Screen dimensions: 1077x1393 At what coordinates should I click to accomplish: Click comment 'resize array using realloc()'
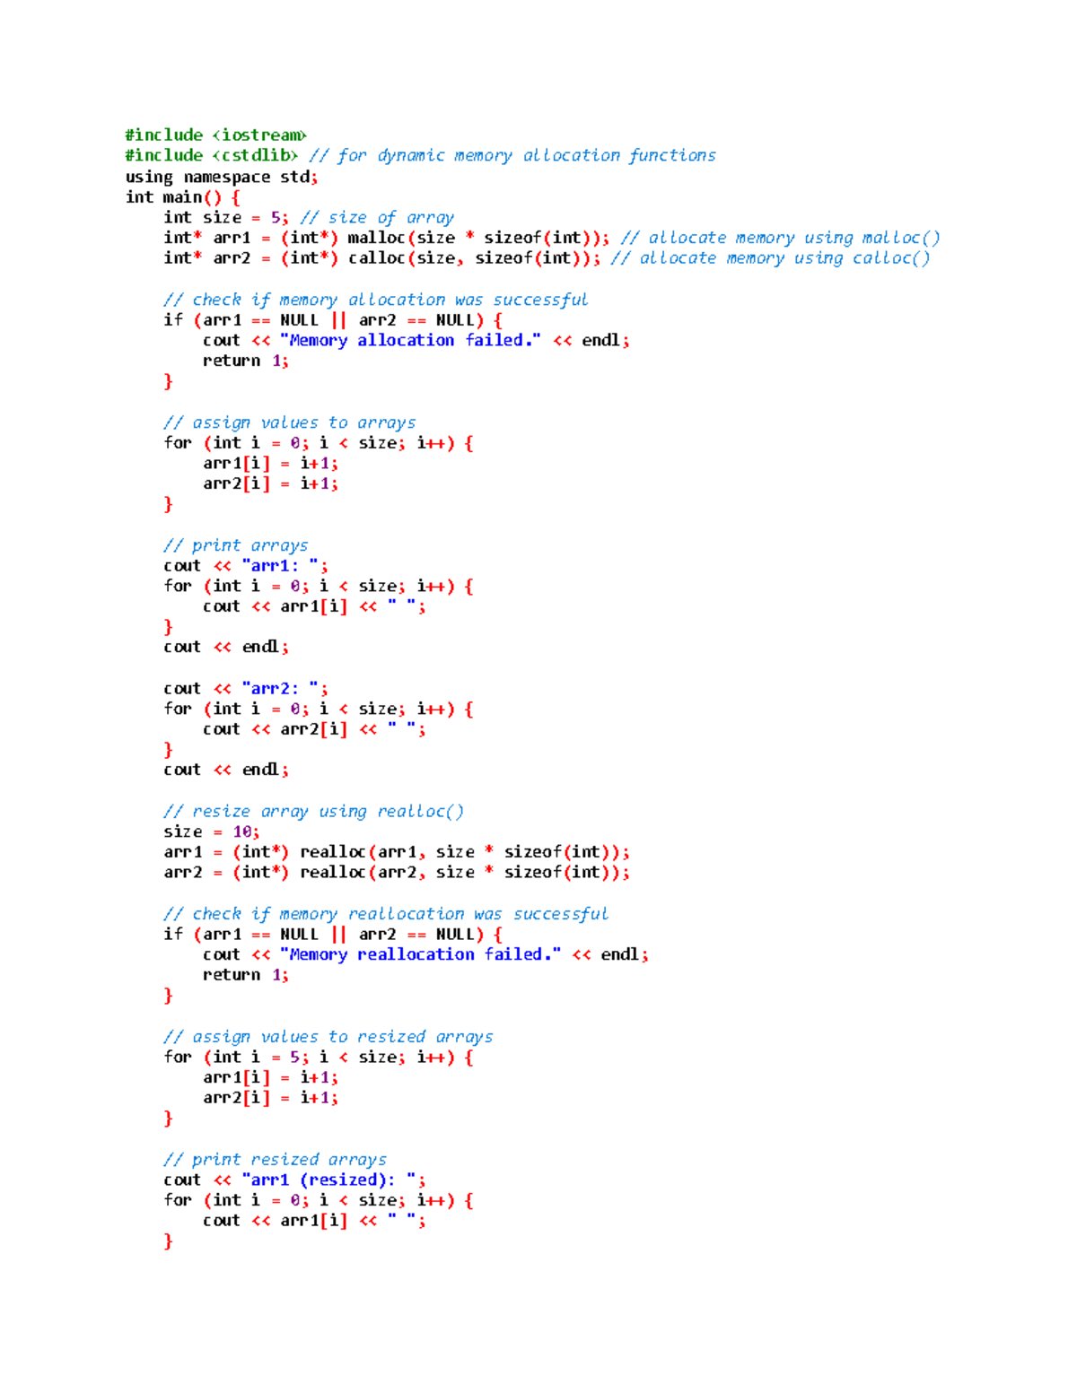click(x=314, y=812)
